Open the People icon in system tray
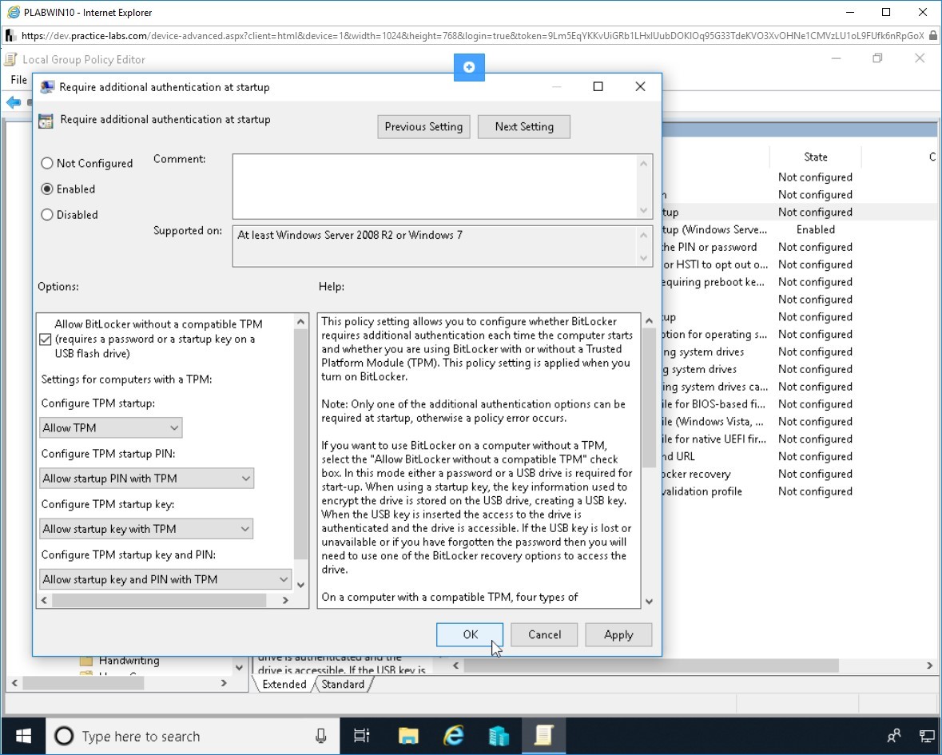Image resolution: width=942 pixels, height=755 pixels. (x=894, y=736)
